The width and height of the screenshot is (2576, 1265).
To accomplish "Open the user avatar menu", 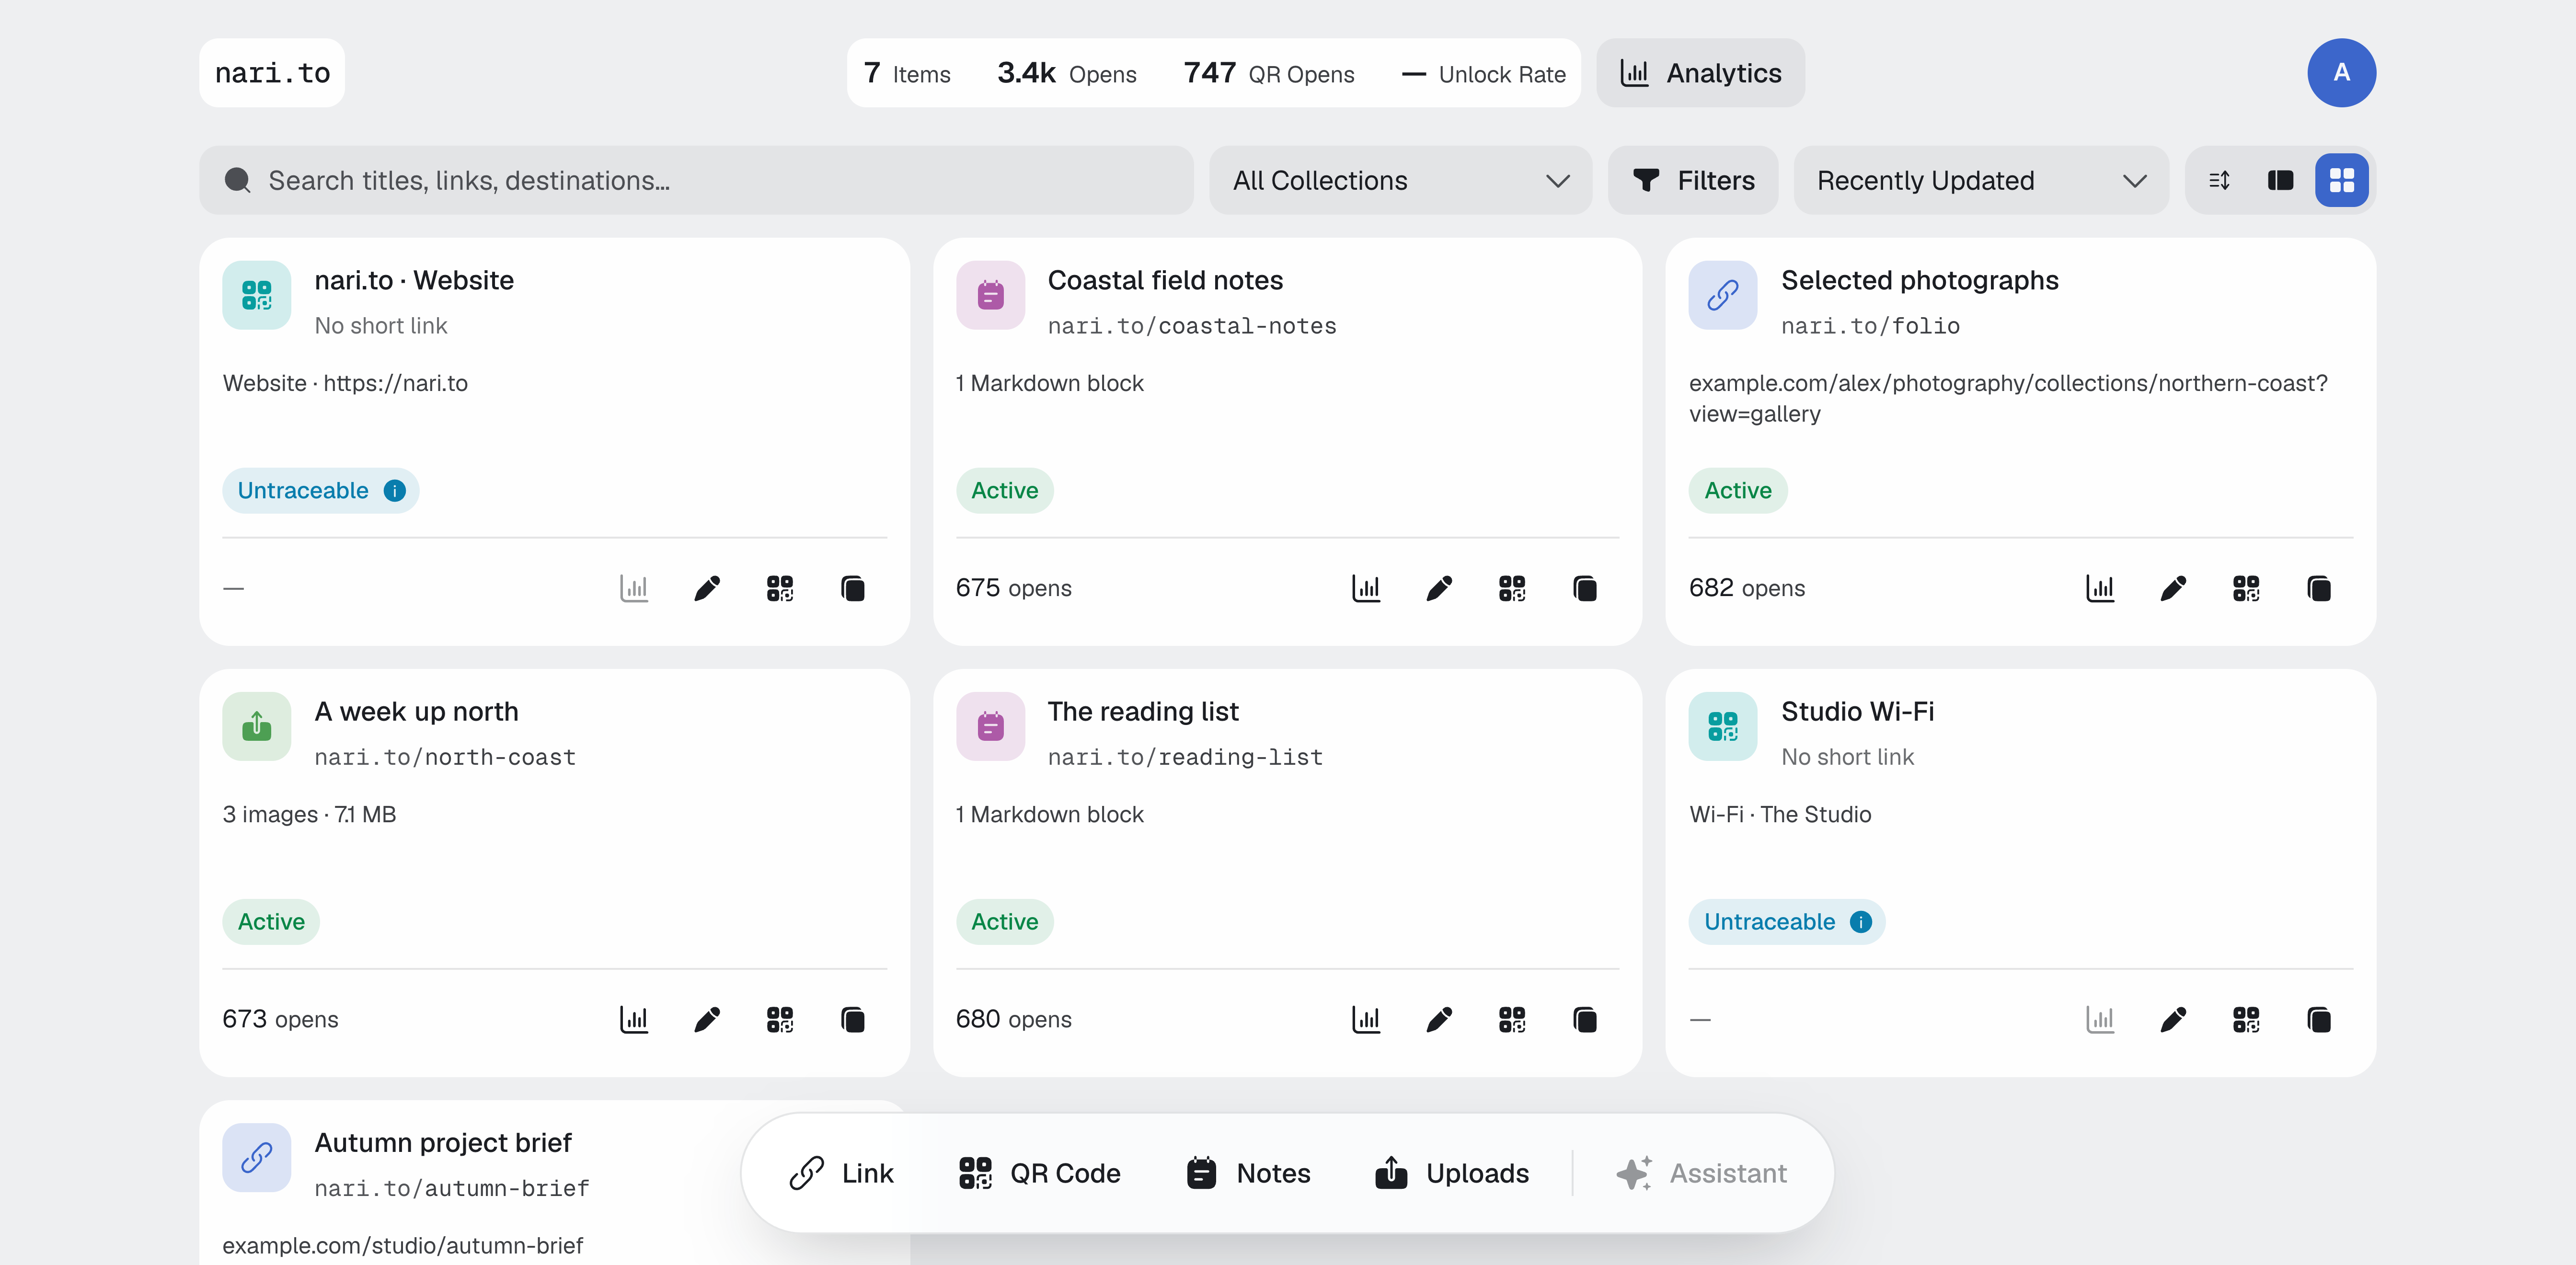I will tap(2342, 73).
